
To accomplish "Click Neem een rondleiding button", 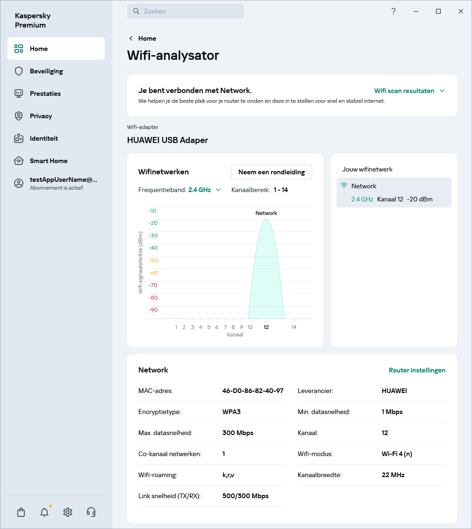I will pyautogui.click(x=271, y=172).
